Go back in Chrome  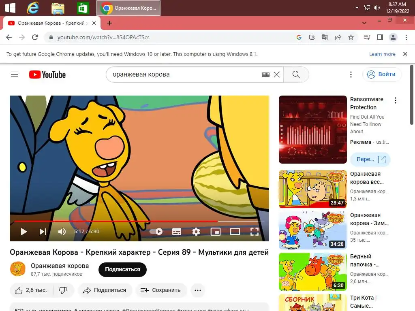[x=9, y=37]
